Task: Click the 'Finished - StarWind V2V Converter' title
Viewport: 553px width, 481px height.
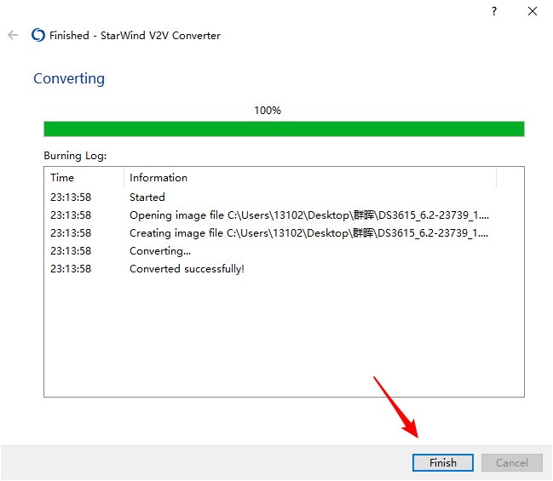Action: coord(135,35)
